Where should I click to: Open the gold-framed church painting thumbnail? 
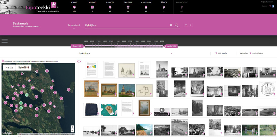point(91,88)
